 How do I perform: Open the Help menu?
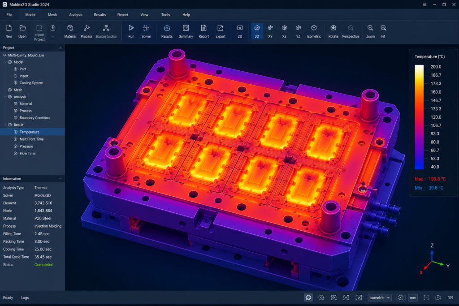point(186,15)
